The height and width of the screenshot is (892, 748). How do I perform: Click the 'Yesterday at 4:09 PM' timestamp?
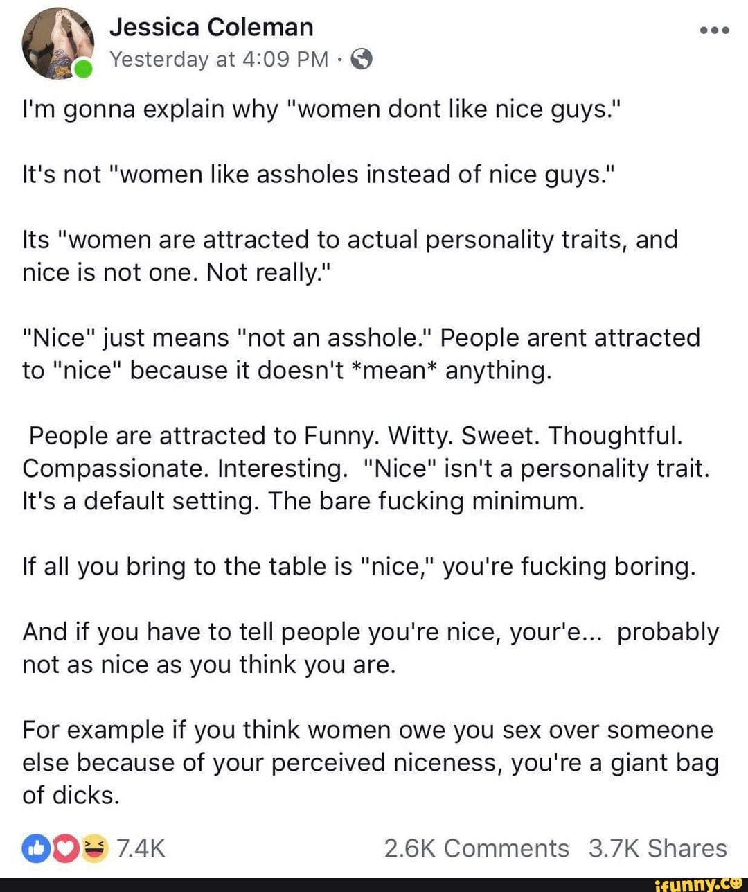coord(219,60)
